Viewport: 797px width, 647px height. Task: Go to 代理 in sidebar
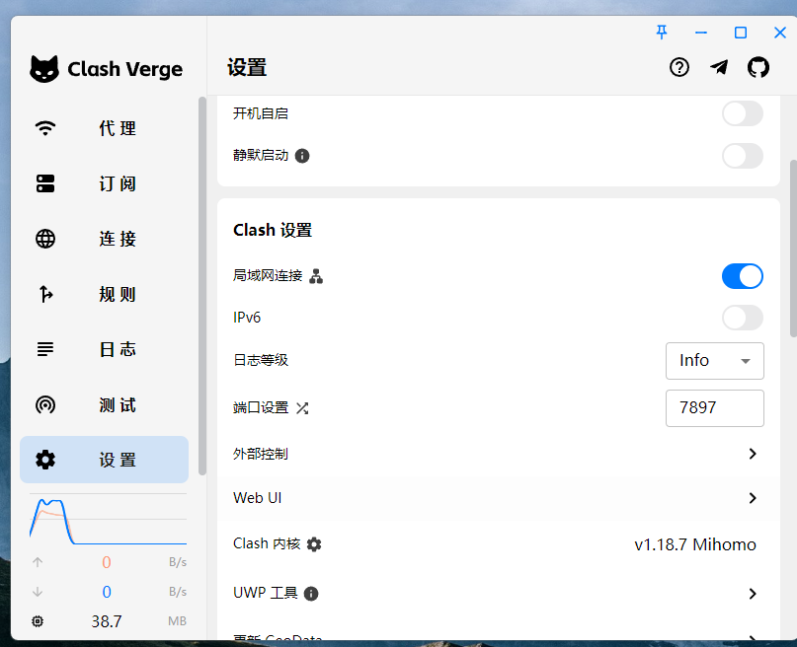pos(105,128)
